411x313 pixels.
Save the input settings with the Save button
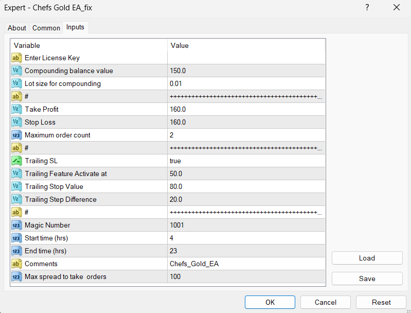(x=367, y=279)
